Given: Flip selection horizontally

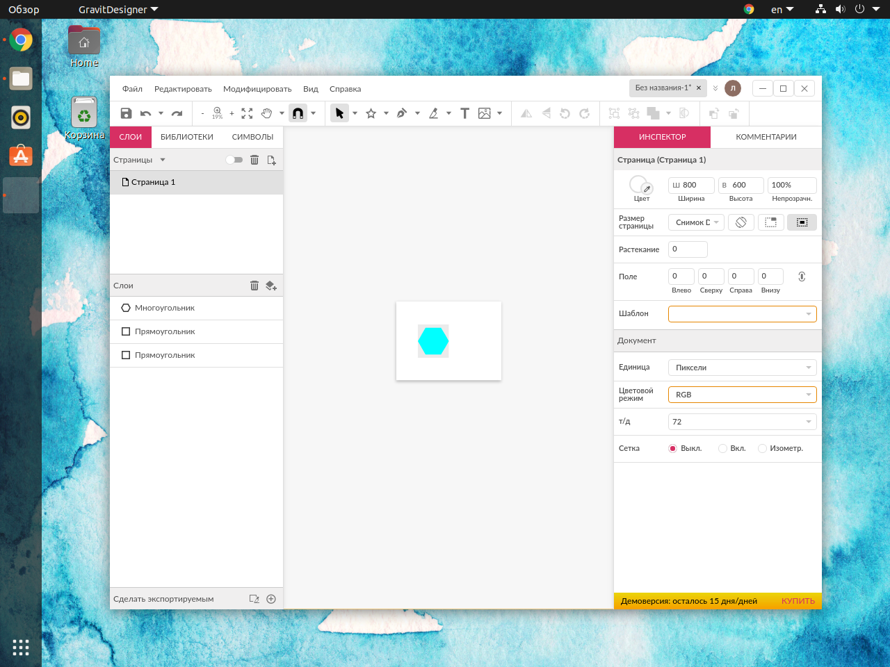Looking at the screenshot, I should coord(526,113).
